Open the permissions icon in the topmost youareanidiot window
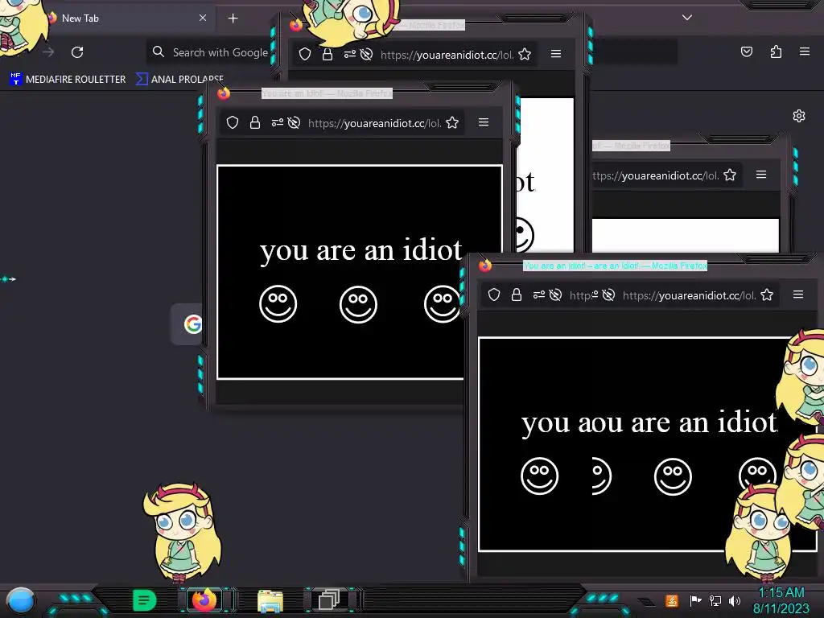 349,54
